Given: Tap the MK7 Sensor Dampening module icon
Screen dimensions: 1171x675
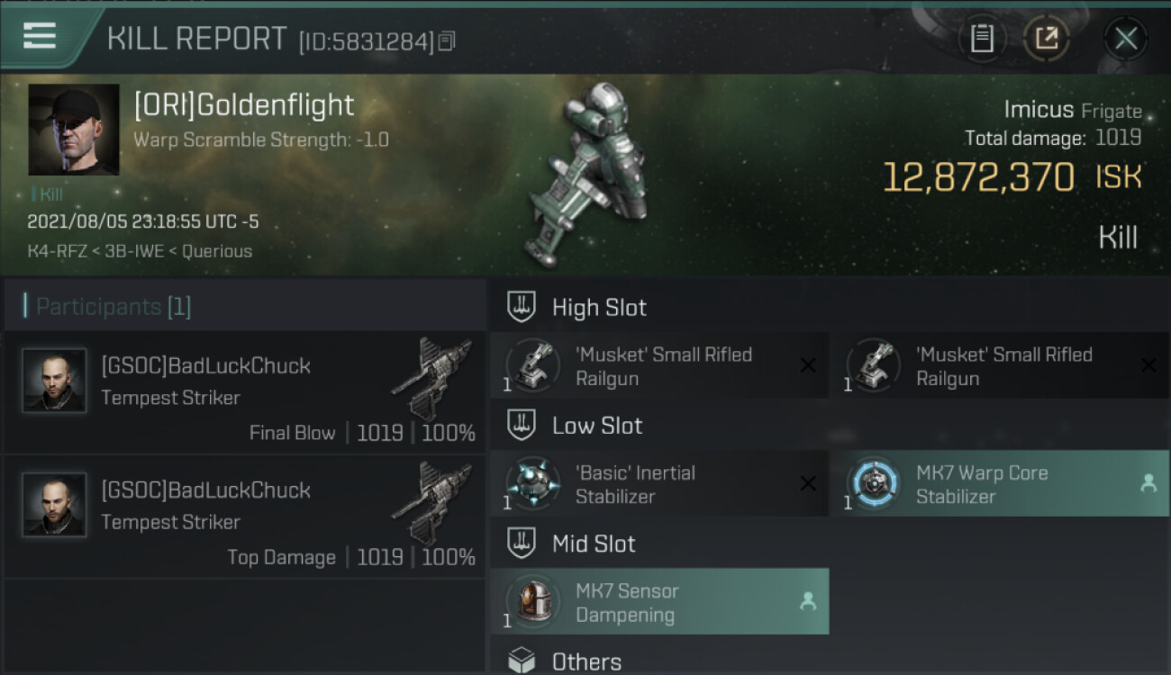Looking at the screenshot, I should [x=531, y=602].
